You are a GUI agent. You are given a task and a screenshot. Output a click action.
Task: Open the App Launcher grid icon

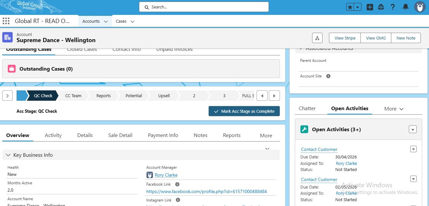pos(6,21)
